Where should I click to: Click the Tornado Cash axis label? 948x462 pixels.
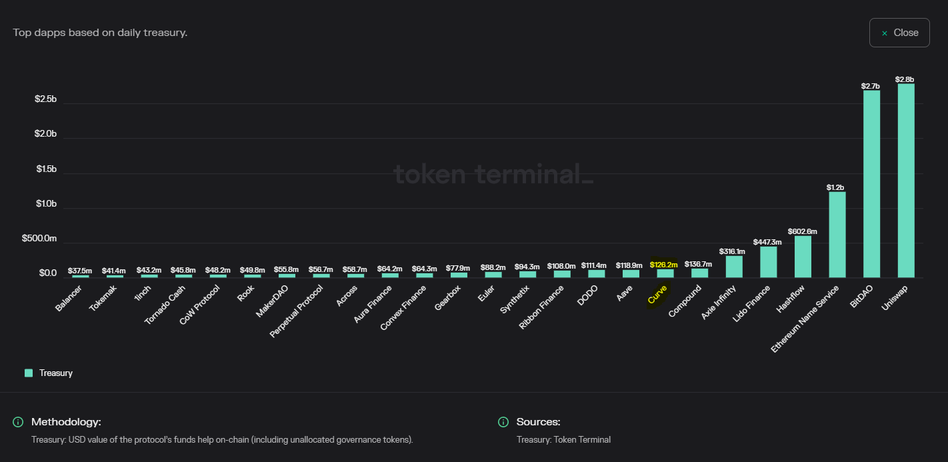coord(166,305)
